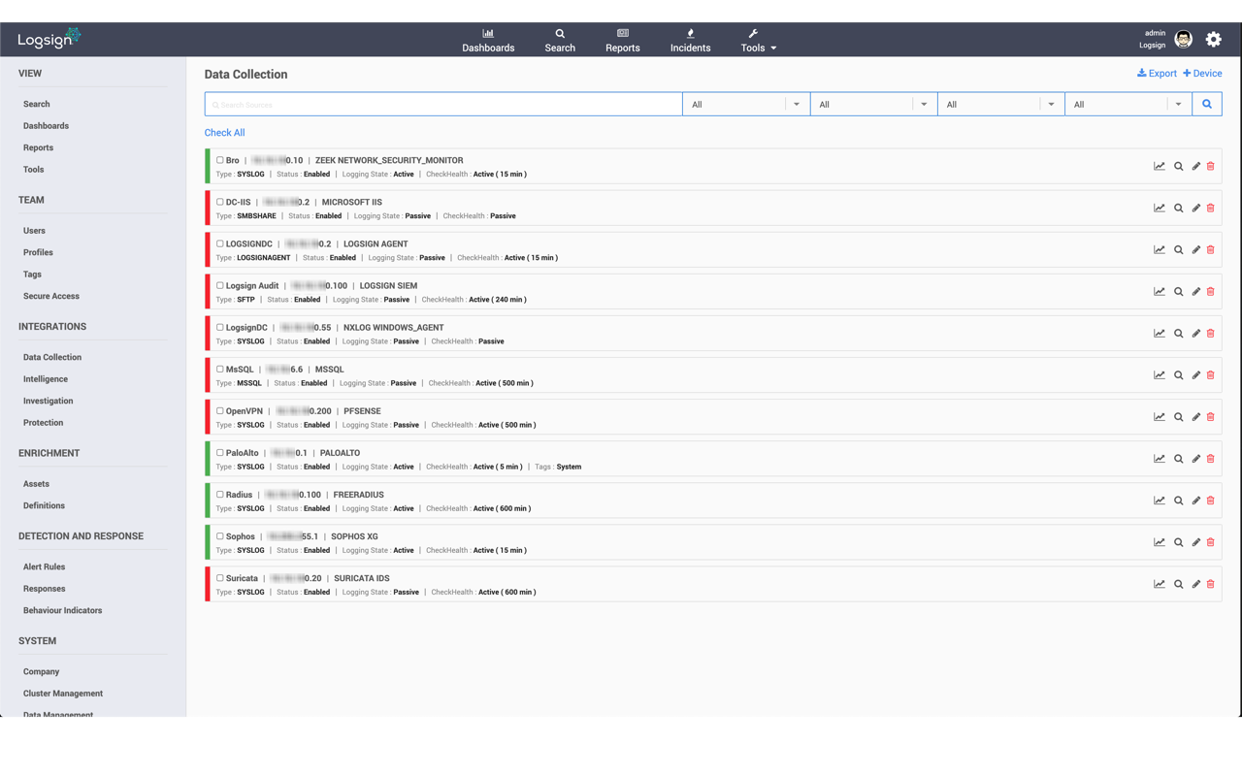The height and width of the screenshot is (776, 1242).
Task: Delete the LOGSIGNDC source
Action: point(1211,249)
